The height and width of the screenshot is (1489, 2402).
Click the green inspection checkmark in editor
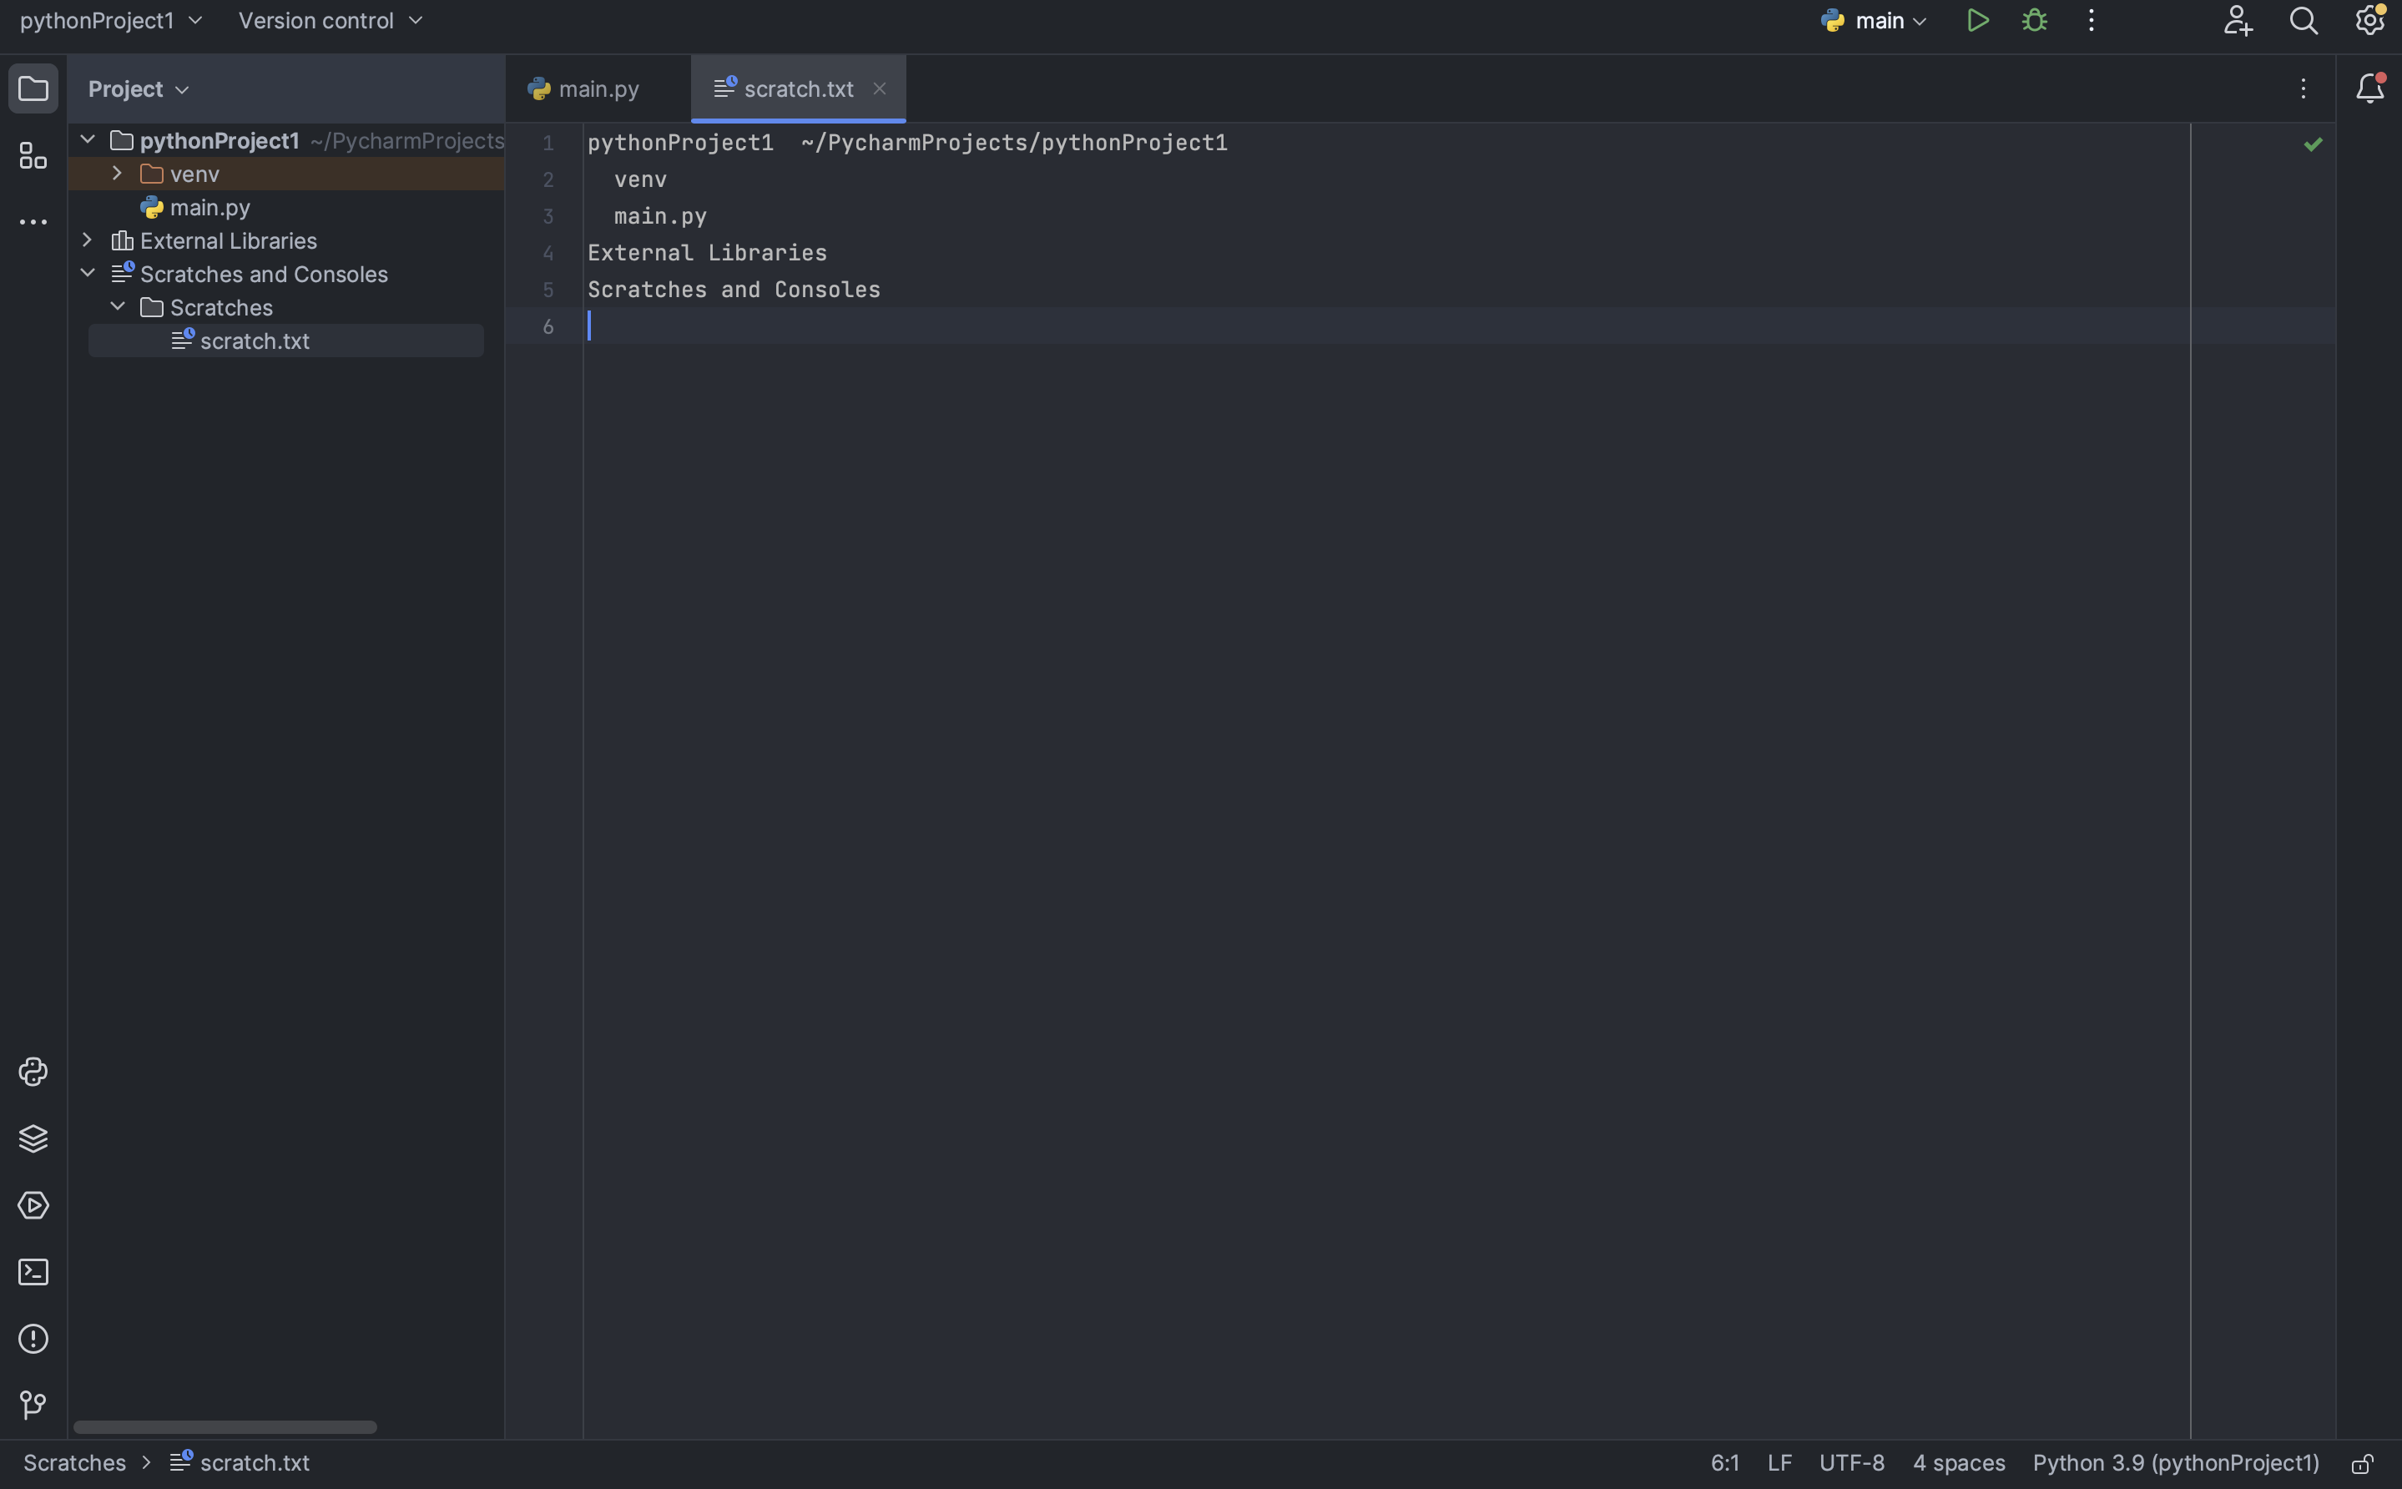(2314, 144)
